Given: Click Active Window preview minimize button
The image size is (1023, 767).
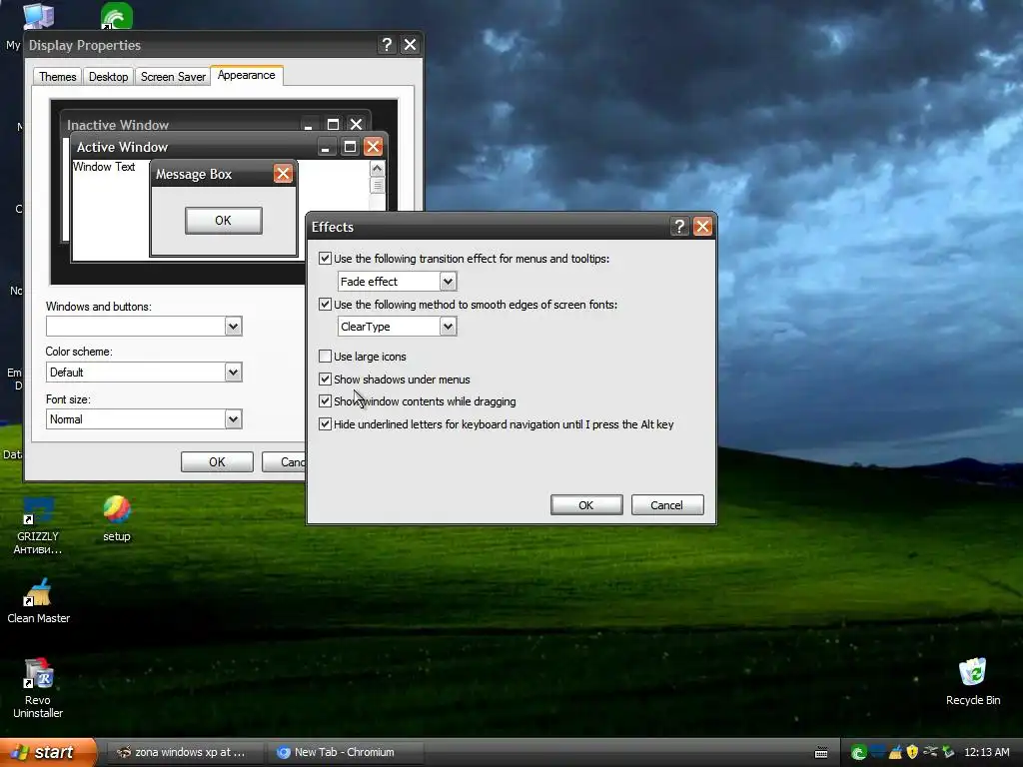Looking at the screenshot, I should [x=325, y=147].
